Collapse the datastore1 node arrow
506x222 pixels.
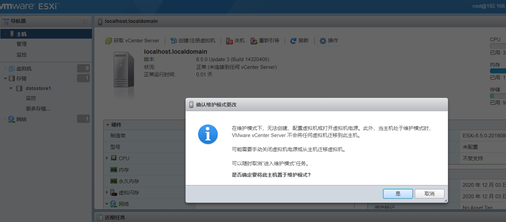tap(11, 88)
